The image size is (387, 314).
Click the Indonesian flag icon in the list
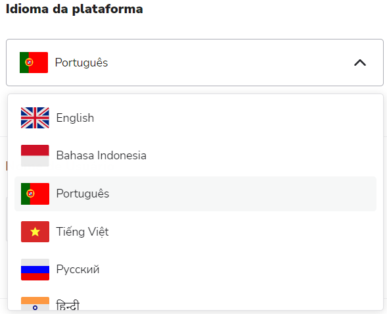(35, 155)
